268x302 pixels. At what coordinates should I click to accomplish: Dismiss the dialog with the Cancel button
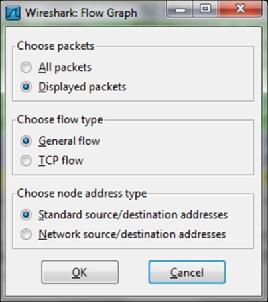click(x=187, y=272)
